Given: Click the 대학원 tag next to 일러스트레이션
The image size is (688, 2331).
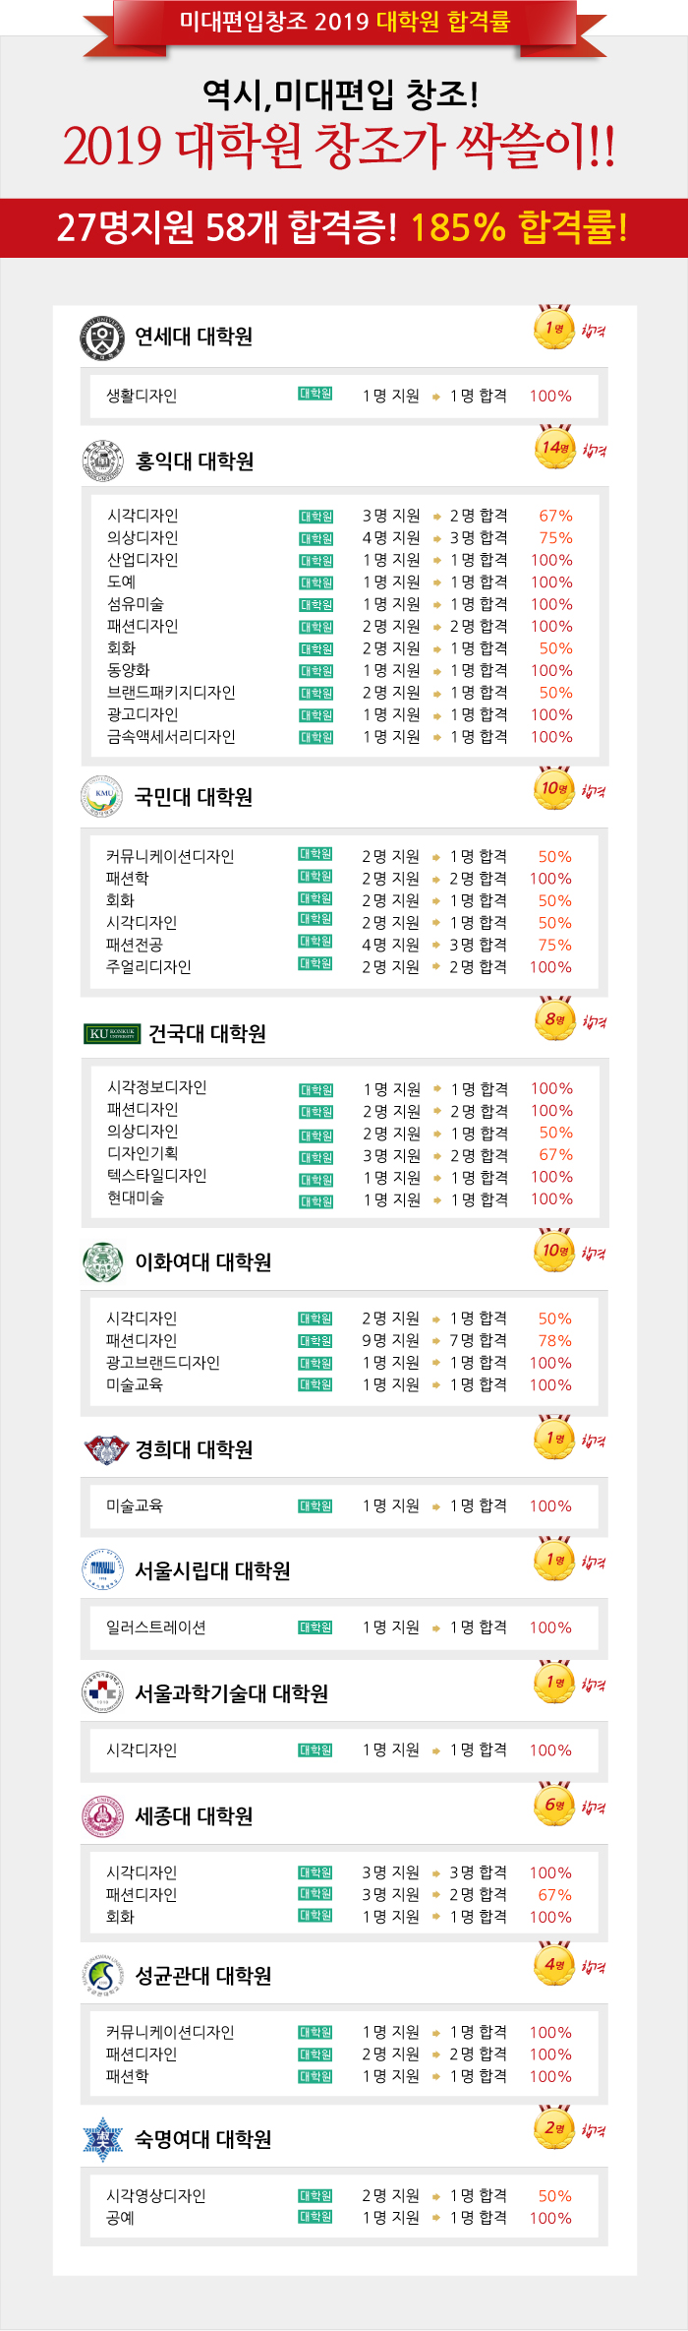Looking at the screenshot, I should click(315, 1627).
